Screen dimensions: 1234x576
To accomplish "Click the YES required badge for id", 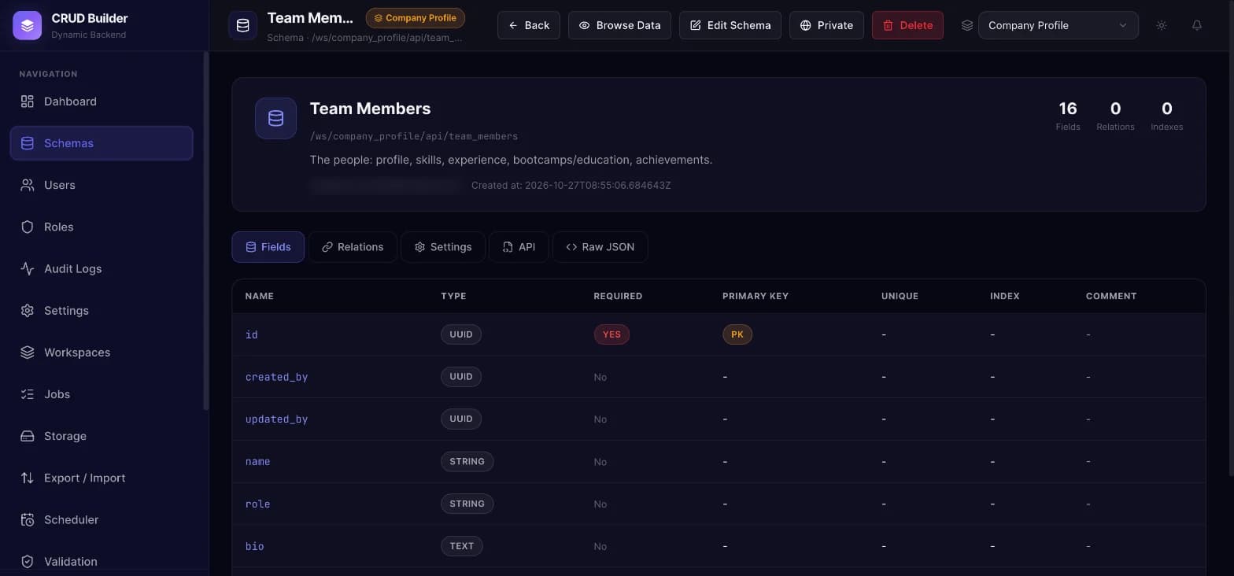I will [611, 334].
